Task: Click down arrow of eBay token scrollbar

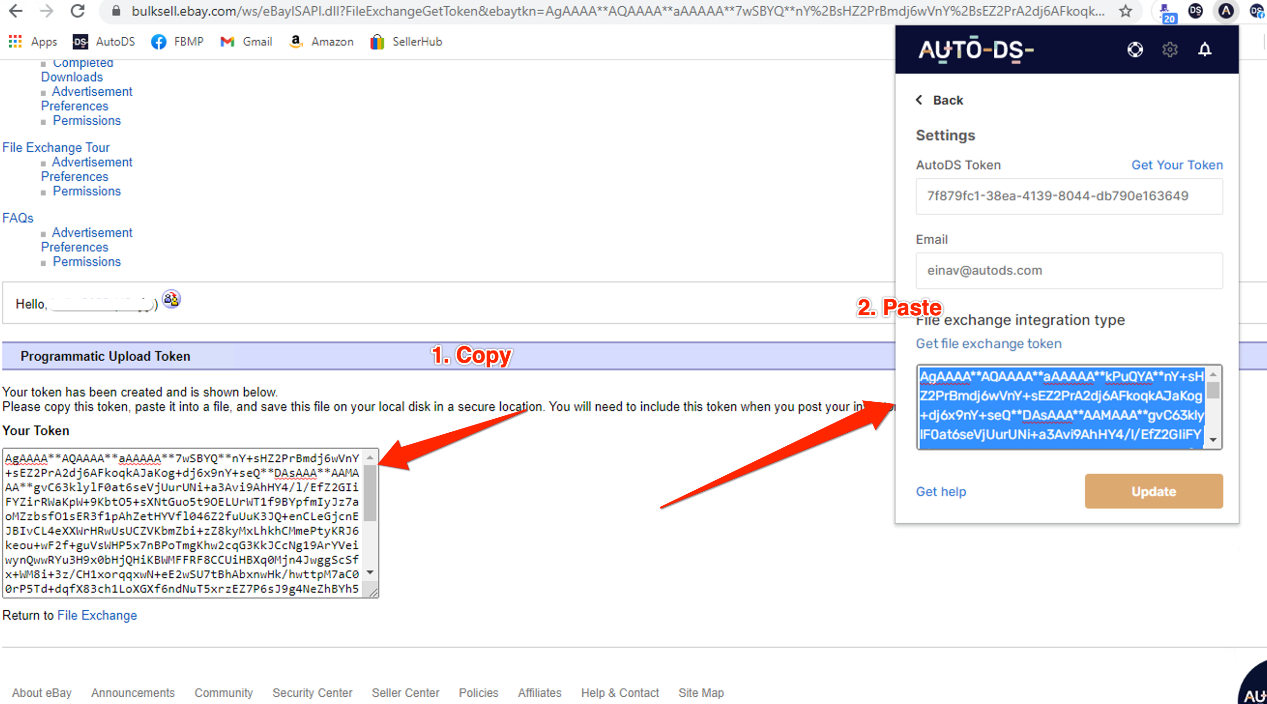Action: pos(370,572)
